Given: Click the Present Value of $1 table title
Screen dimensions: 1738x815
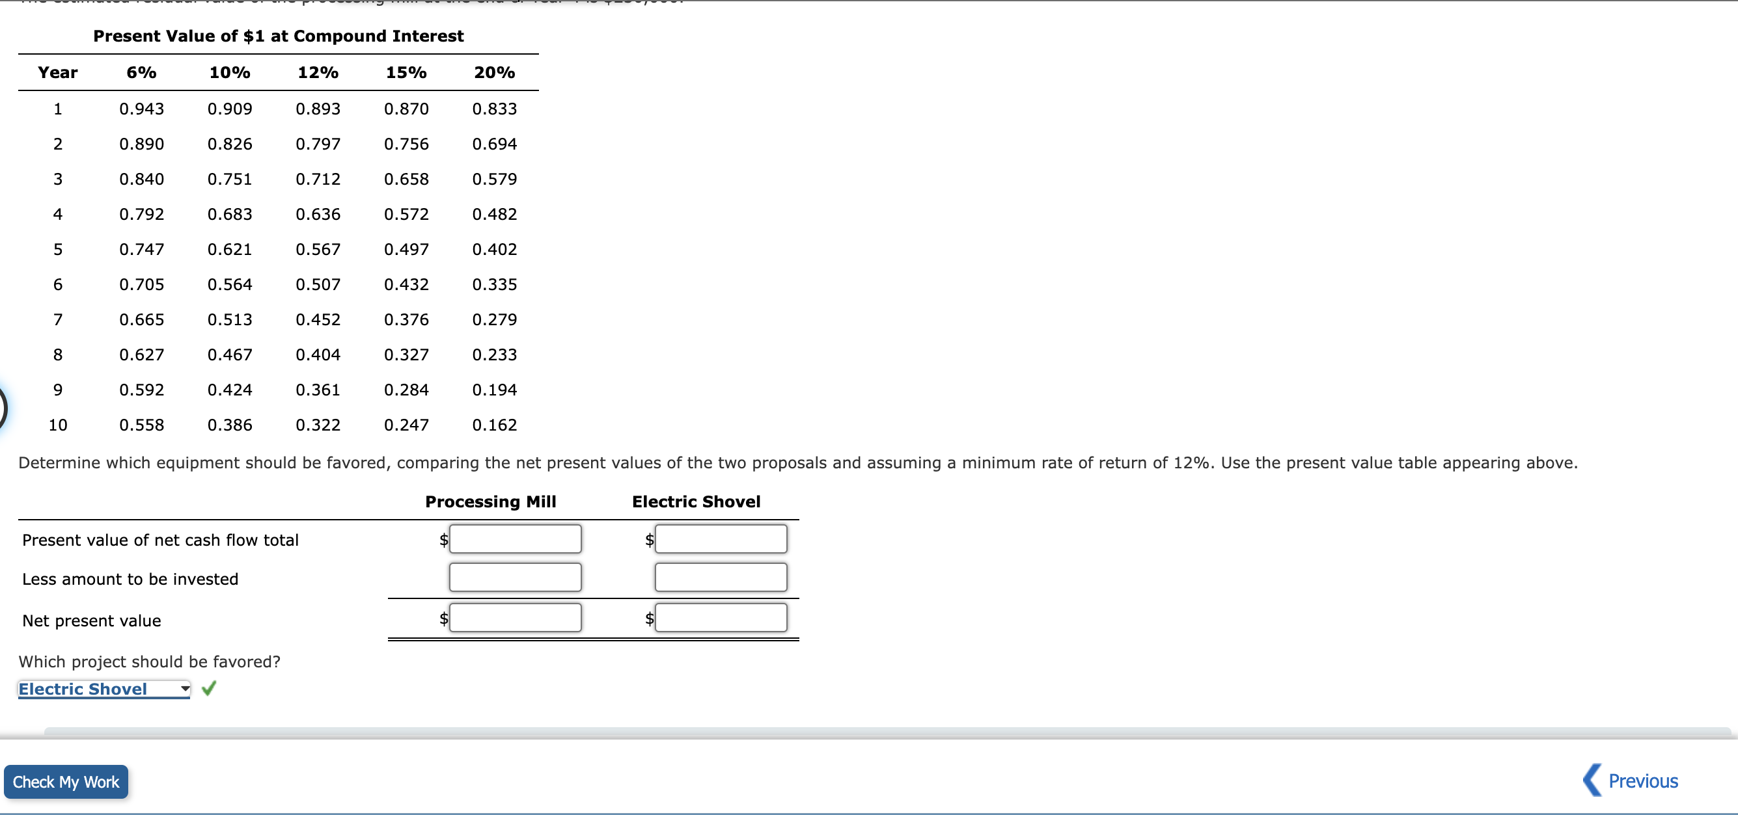Looking at the screenshot, I should click(x=278, y=36).
